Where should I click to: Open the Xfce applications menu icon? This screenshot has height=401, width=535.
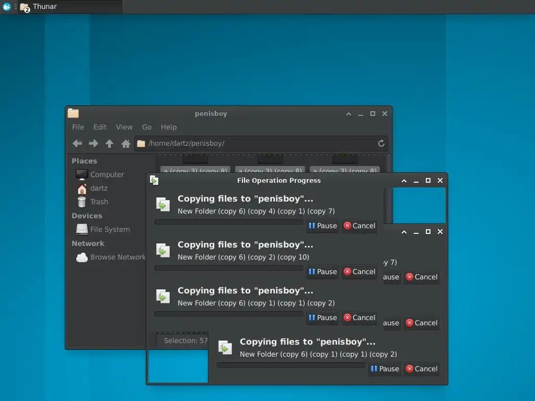pos(6,6)
